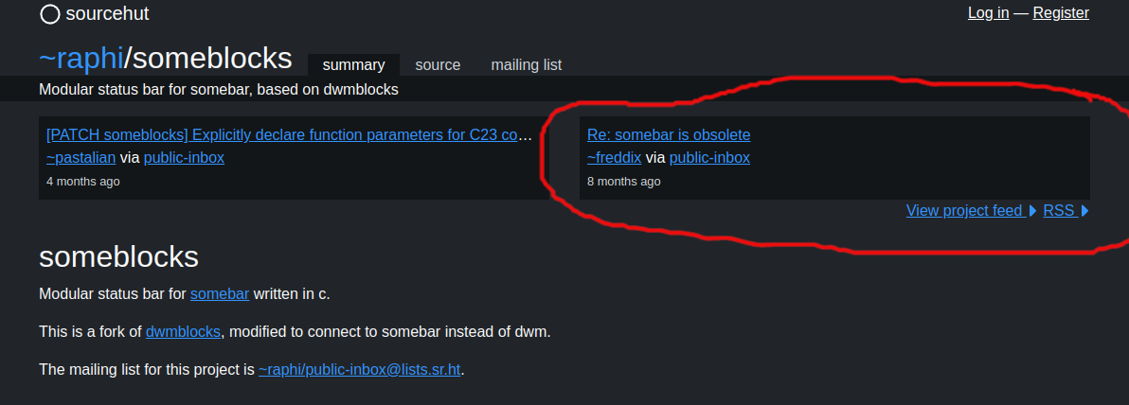Visit ~freddix's profile
Viewport: 1129px width, 405px height.
(x=614, y=157)
